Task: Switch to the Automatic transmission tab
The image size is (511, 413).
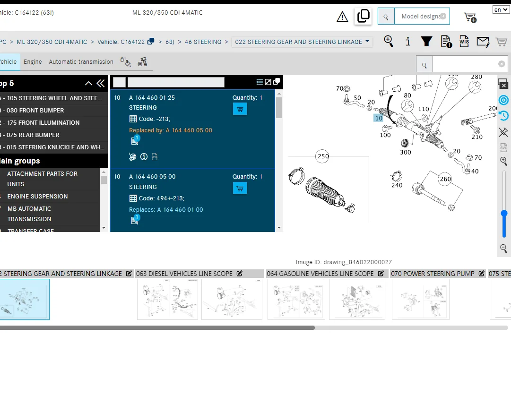Action: tap(81, 62)
